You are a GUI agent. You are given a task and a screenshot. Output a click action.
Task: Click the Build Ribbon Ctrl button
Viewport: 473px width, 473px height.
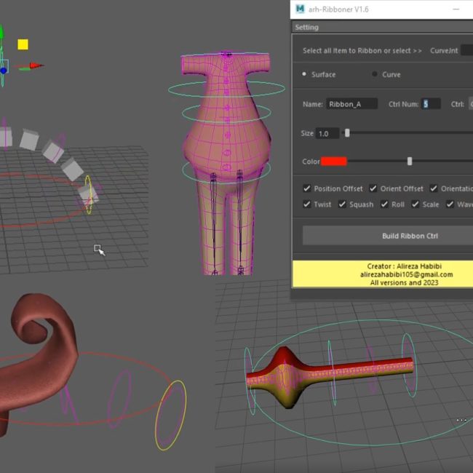coord(388,236)
